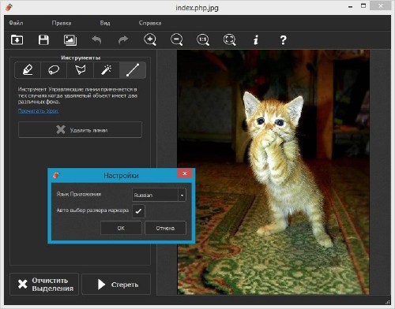Image resolution: width=395 pixels, height=309 pixels.
Task: Zoom out with magnifier minus icon
Action: pyautogui.click(x=177, y=40)
